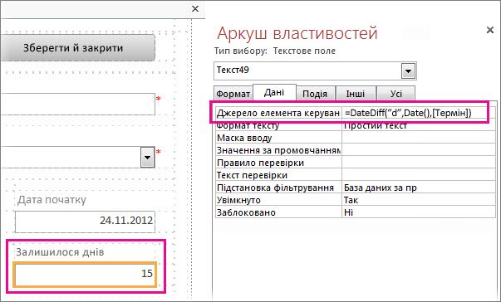Select the Залишилося днів label

60,252
